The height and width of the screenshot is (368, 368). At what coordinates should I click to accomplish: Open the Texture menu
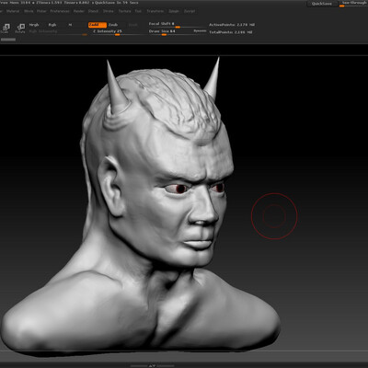[x=124, y=11]
